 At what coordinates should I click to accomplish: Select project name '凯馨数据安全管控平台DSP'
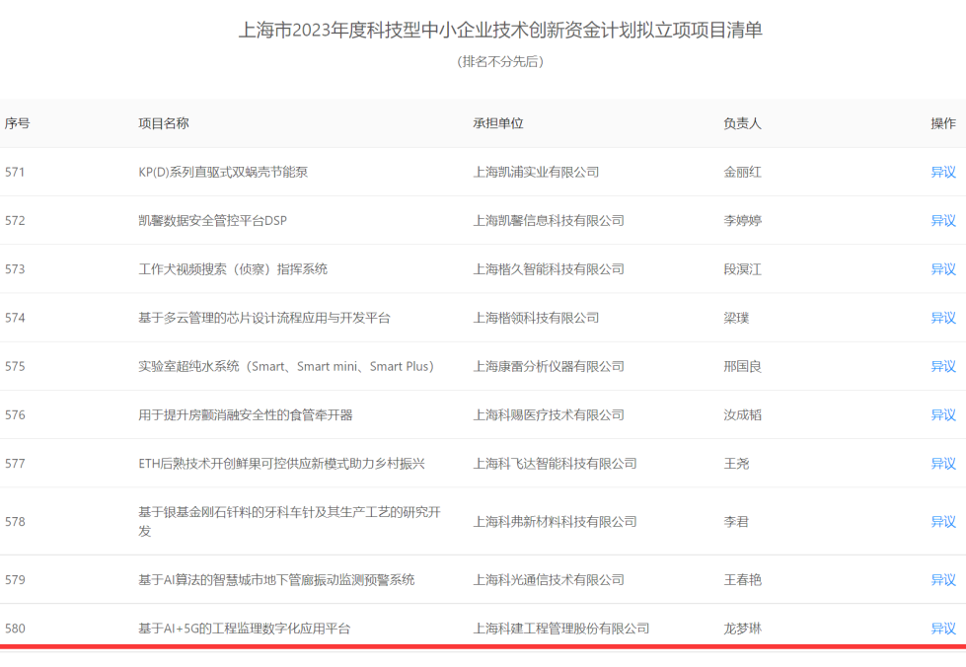pos(212,220)
